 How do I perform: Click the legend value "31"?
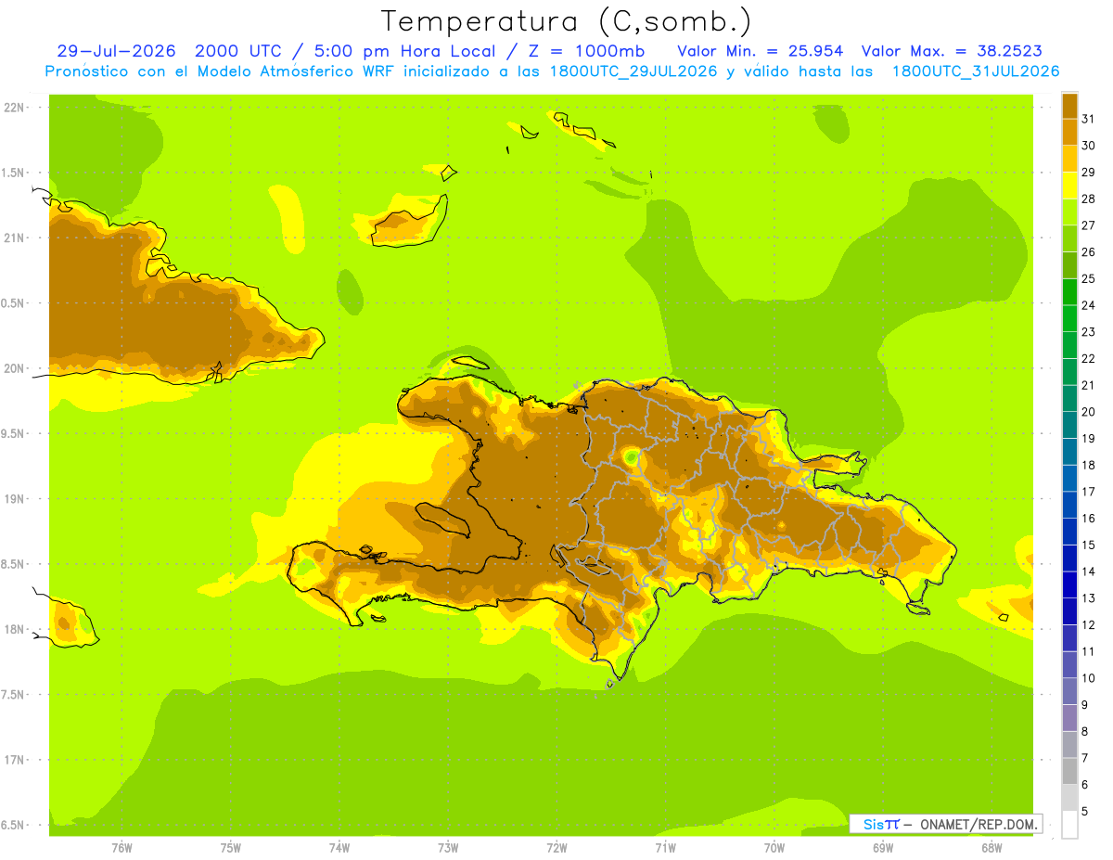click(x=1089, y=118)
